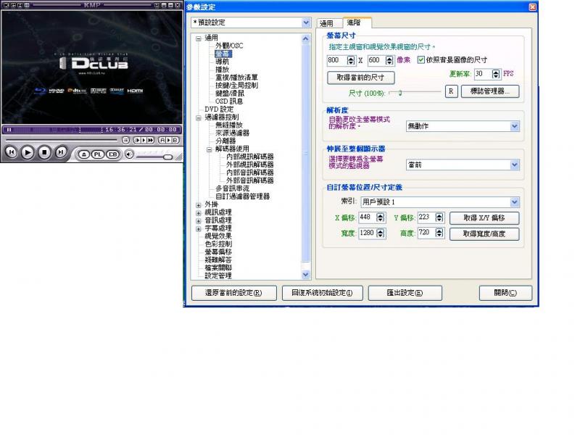Click the fast-forward double arrow icon in KMP
Image resolution: width=580 pixels, height=435 pixels.
pyautogui.click(x=151, y=140)
